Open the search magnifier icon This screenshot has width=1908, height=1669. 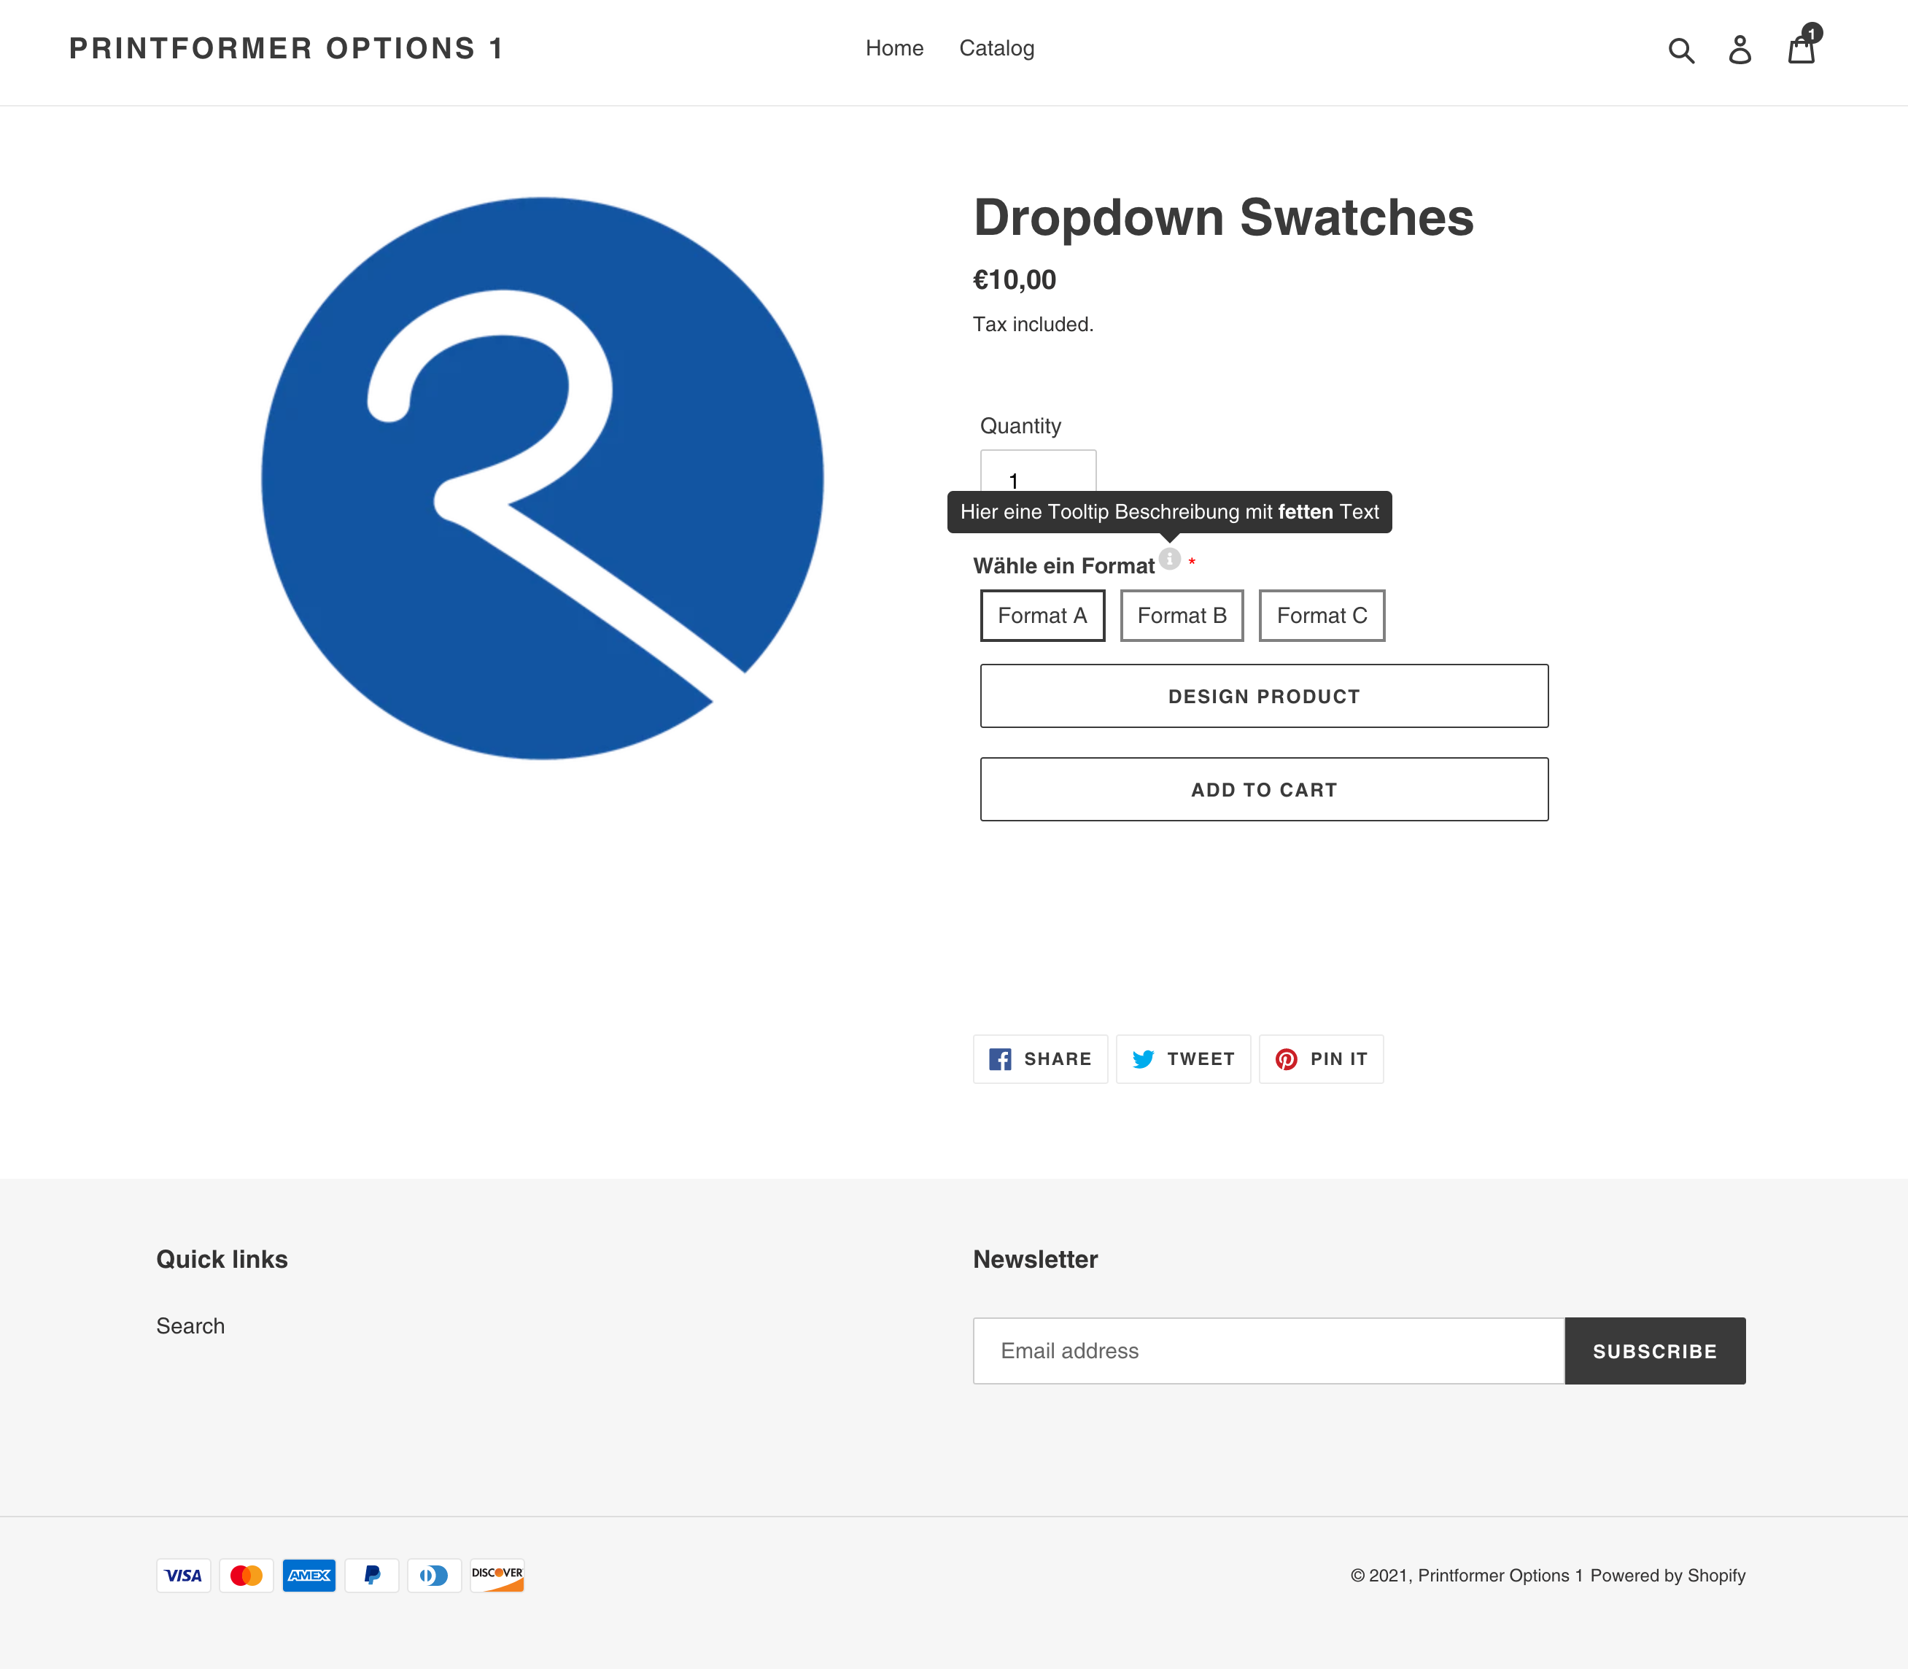(1680, 50)
